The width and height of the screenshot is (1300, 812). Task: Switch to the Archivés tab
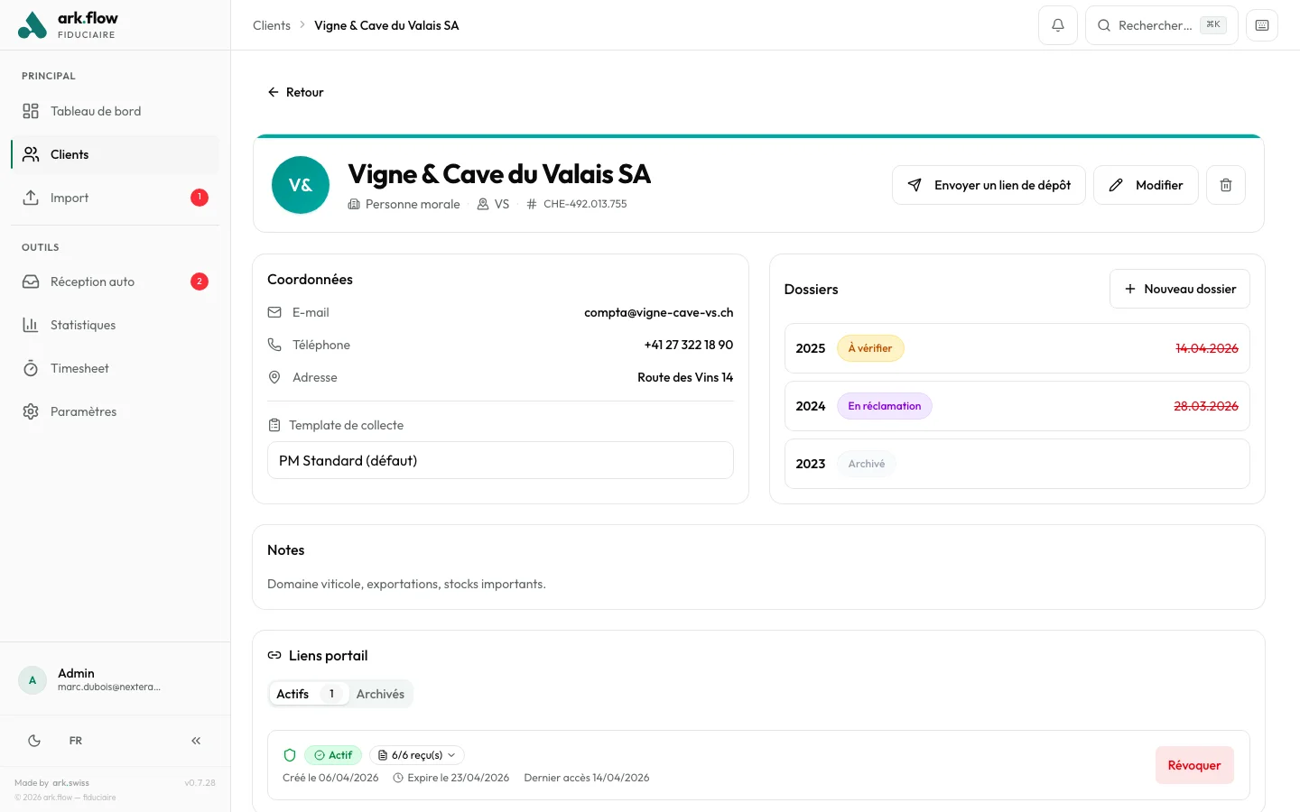tap(380, 694)
